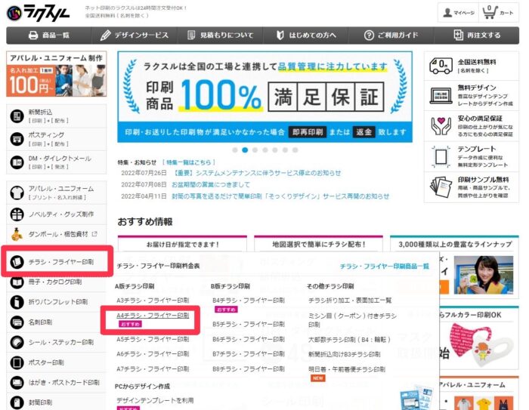
Task: Open 明日着・午前着便チラシ印刷
Action: (x=346, y=369)
